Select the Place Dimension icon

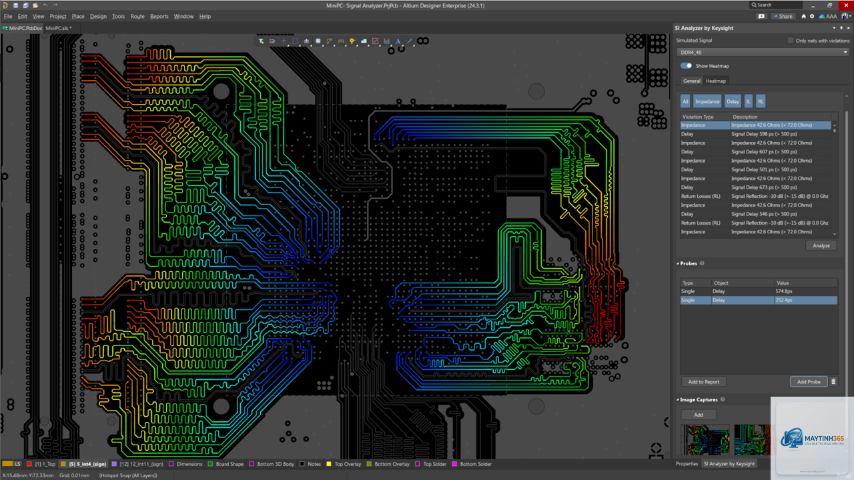pyautogui.click(x=386, y=41)
